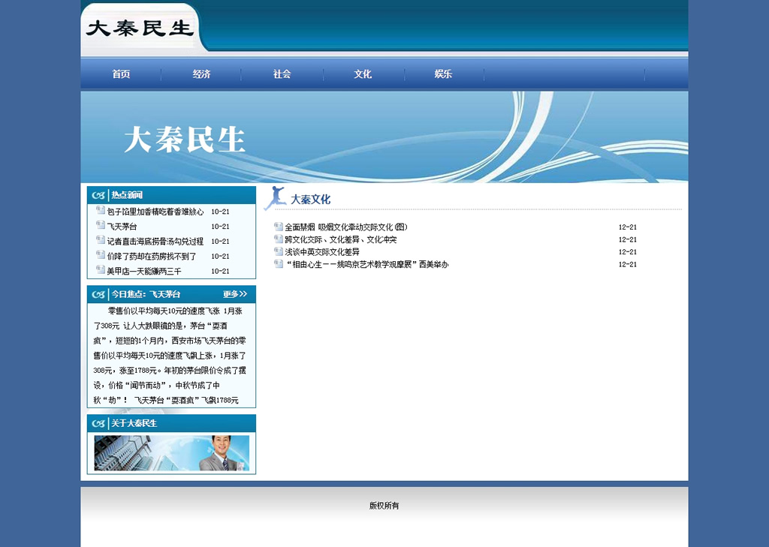Screen dimensions: 769x547
Task: Open 跨文化交际、文化差异、文化冲突 article
Action: [340, 240]
